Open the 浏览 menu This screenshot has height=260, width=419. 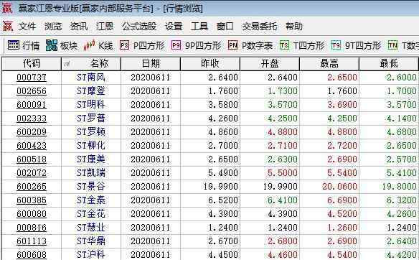coord(53,26)
